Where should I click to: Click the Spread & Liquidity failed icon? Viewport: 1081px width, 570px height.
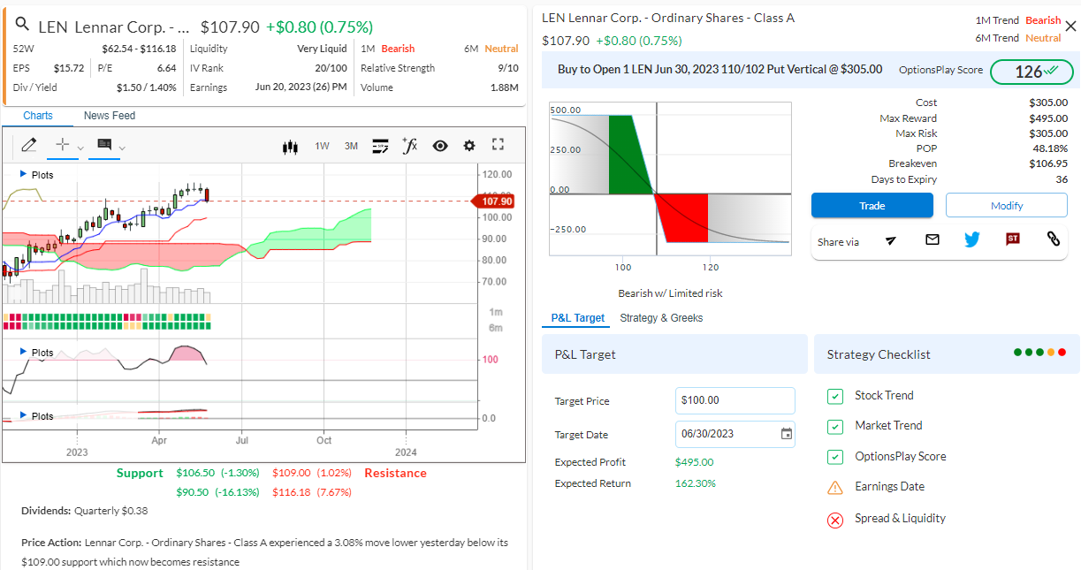[835, 520]
